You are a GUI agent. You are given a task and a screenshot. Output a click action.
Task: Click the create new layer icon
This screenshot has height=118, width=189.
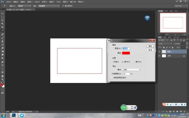[x=181, y=112]
